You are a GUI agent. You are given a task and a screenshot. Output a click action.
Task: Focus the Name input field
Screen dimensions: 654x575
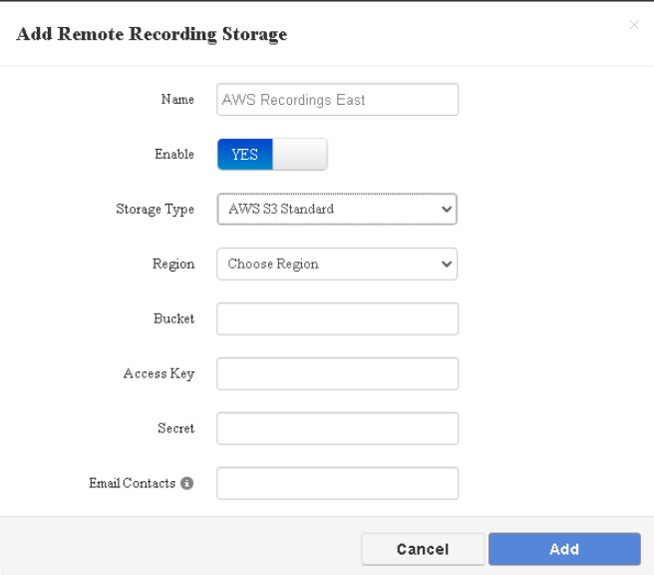tap(337, 100)
